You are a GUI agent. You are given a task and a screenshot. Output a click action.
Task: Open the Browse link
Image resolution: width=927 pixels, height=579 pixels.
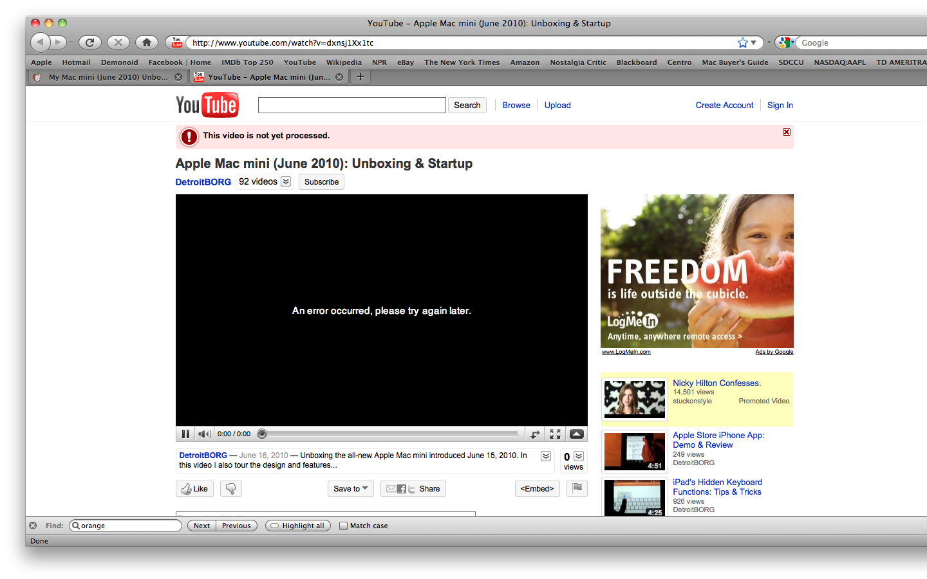[516, 106]
